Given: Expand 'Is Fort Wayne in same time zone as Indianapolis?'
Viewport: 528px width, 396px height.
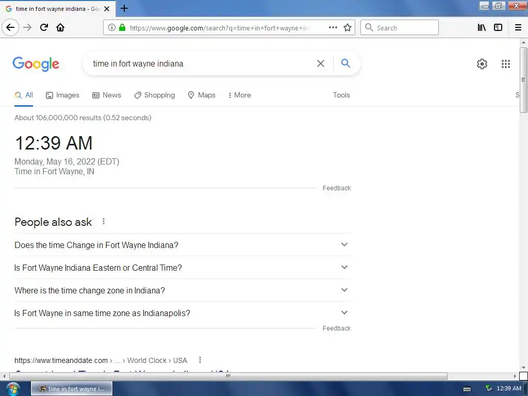Looking at the screenshot, I should click(182, 313).
